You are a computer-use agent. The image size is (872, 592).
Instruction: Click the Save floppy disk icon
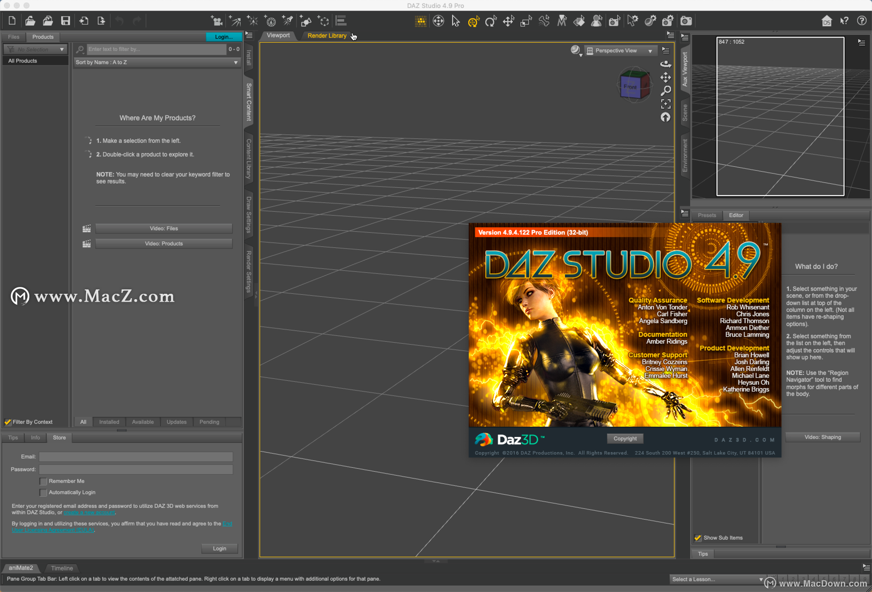pyautogui.click(x=65, y=21)
